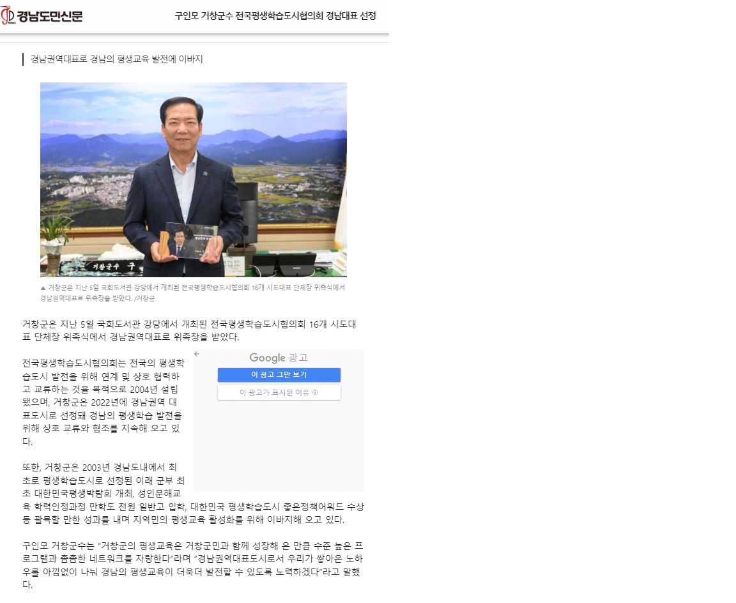Viewport: 736px width, 603px height.
Task: Open the county governor article photo
Action: 194,179
